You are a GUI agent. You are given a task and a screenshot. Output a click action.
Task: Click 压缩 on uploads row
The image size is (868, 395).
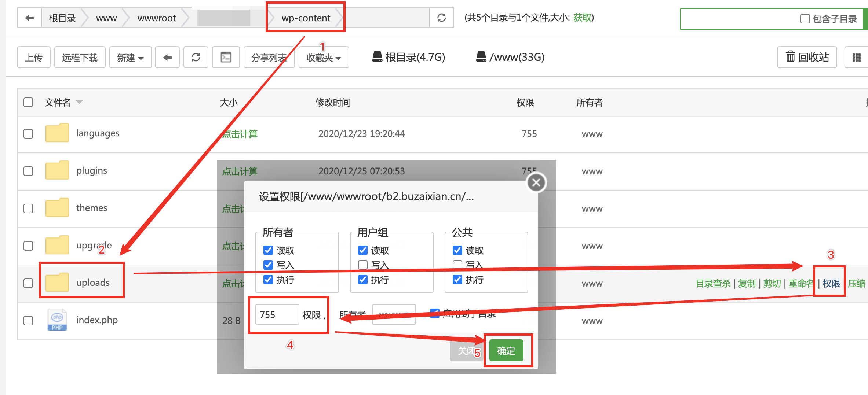[857, 283]
